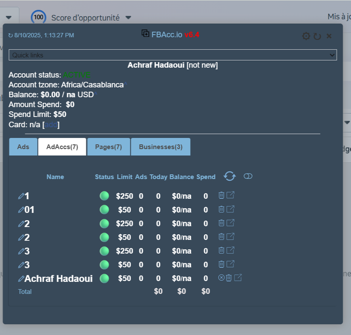Switch to the Businesses(3) tab
Screen dimensions: 351x335
click(161, 147)
